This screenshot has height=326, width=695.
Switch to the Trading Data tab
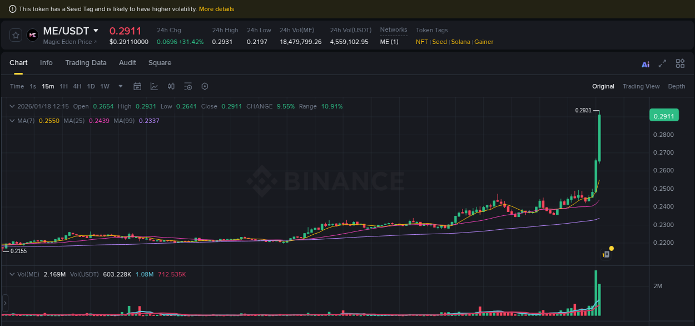click(86, 63)
